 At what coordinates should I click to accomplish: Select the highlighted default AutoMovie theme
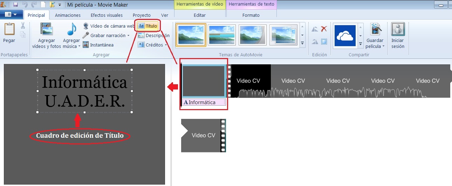coord(191,35)
